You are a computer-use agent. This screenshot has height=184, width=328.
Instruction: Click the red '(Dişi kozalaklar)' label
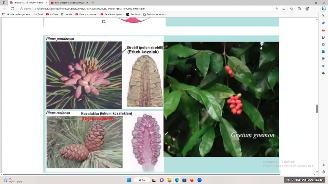(x=98, y=119)
